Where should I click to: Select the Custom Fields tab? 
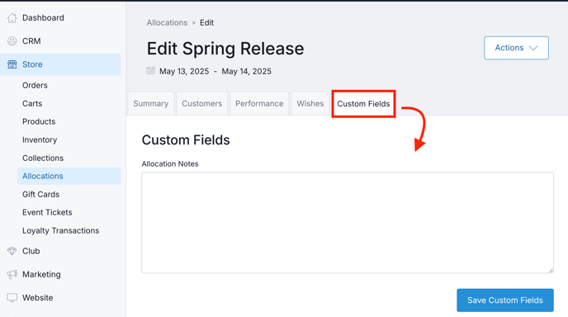point(363,104)
